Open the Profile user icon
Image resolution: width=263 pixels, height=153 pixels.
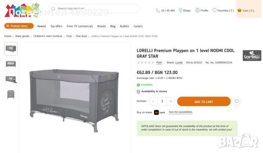click(197, 10)
